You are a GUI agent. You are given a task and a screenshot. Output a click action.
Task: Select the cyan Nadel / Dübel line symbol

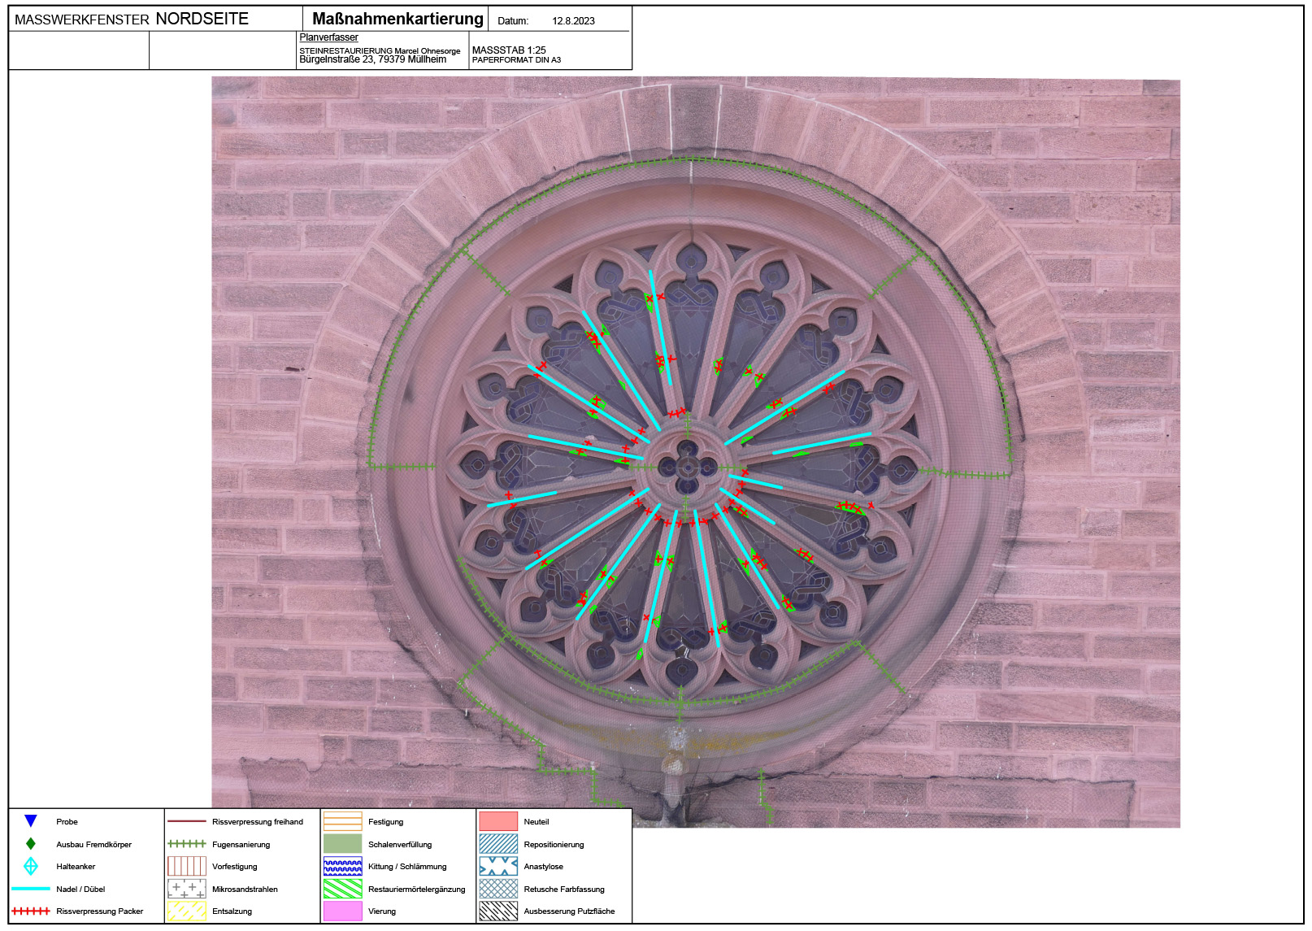31,889
